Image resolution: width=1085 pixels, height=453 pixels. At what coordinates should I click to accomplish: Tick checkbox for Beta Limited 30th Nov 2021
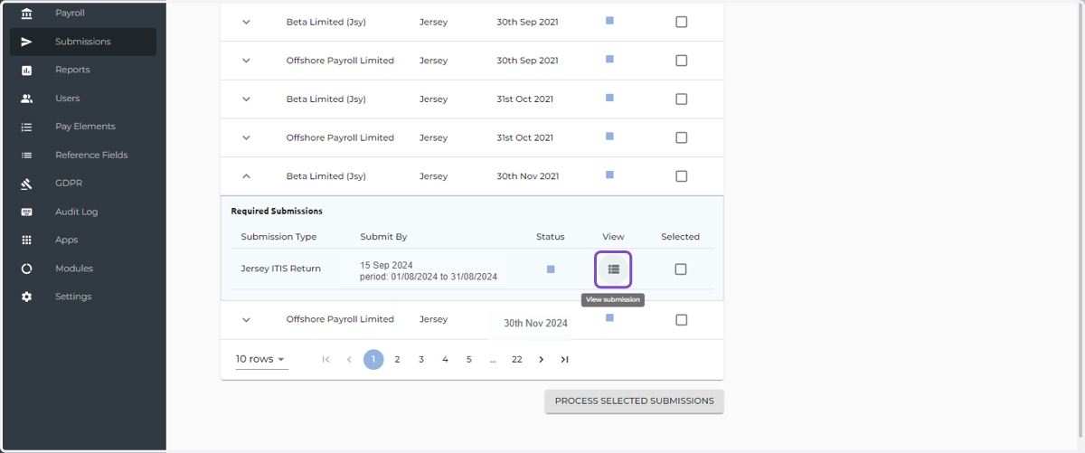coord(681,176)
